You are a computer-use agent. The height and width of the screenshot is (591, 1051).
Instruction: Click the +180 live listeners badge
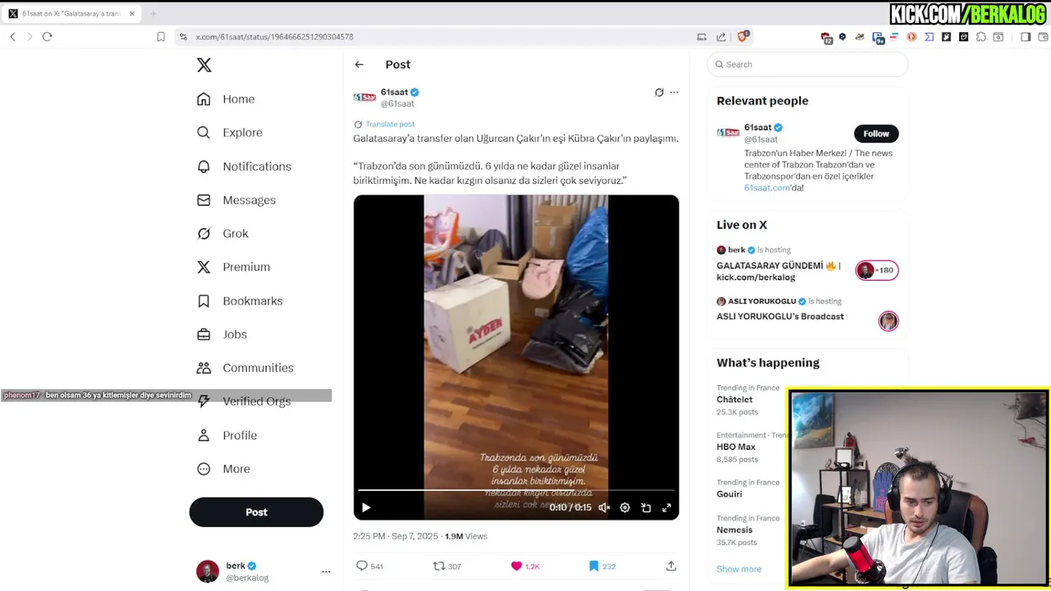click(x=877, y=271)
